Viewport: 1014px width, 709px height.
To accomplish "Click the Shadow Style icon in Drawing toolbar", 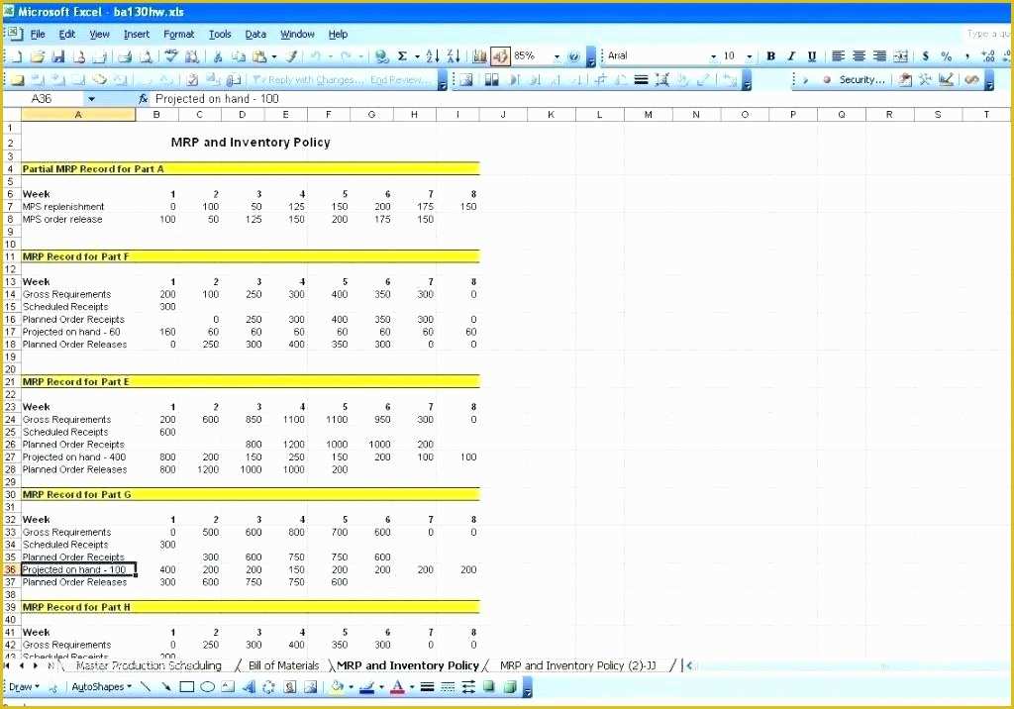I will 489,687.
